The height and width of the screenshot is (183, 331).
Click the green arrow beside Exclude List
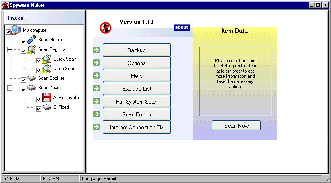[96, 88]
